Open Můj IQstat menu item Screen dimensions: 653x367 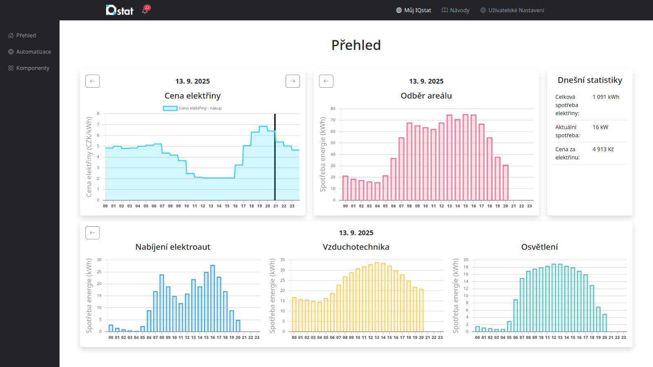(x=418, y=10)
